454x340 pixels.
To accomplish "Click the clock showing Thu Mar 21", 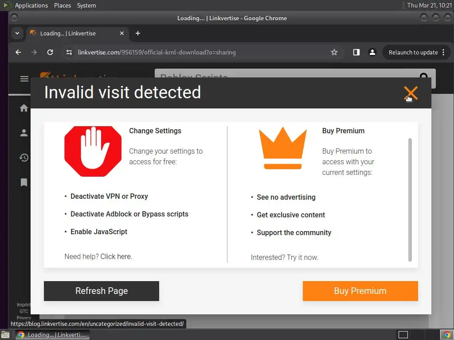I will (x=429, y=5).
